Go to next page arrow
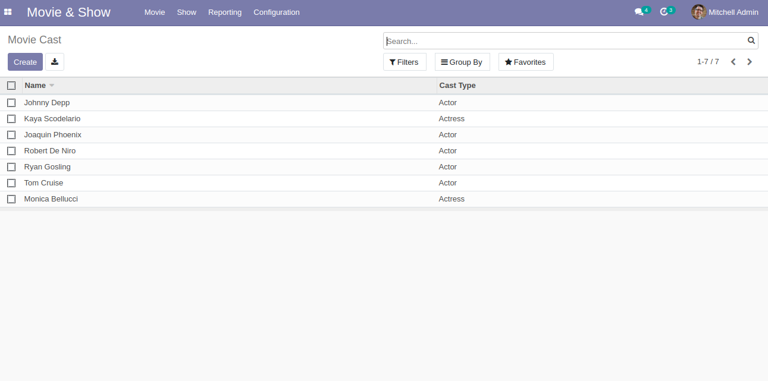Viewport: 768px width, 381px height. coord(750,62)
